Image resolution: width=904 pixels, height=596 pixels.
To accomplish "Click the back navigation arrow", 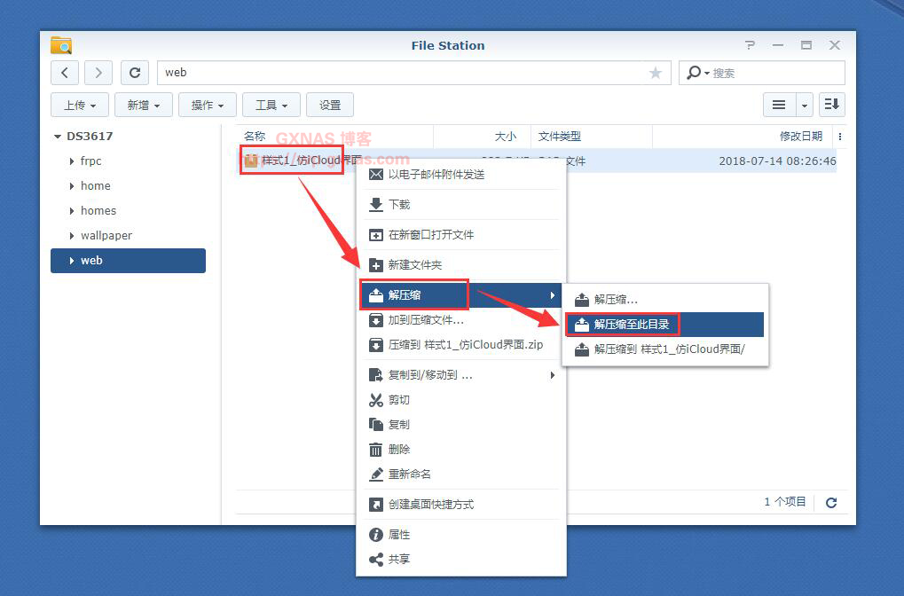I will (x=65, y=73).
